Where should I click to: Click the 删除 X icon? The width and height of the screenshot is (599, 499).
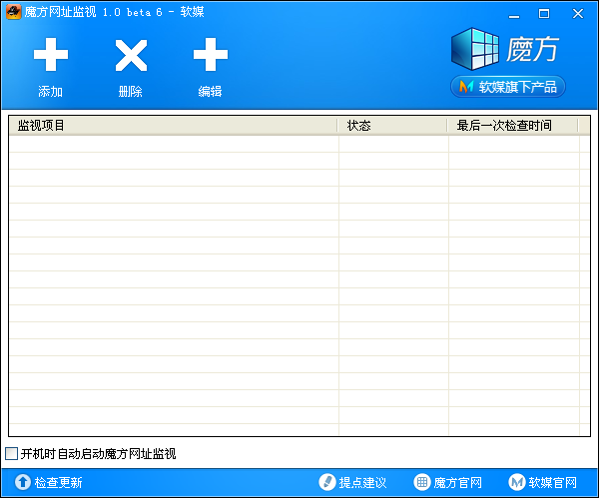(131, 55)
